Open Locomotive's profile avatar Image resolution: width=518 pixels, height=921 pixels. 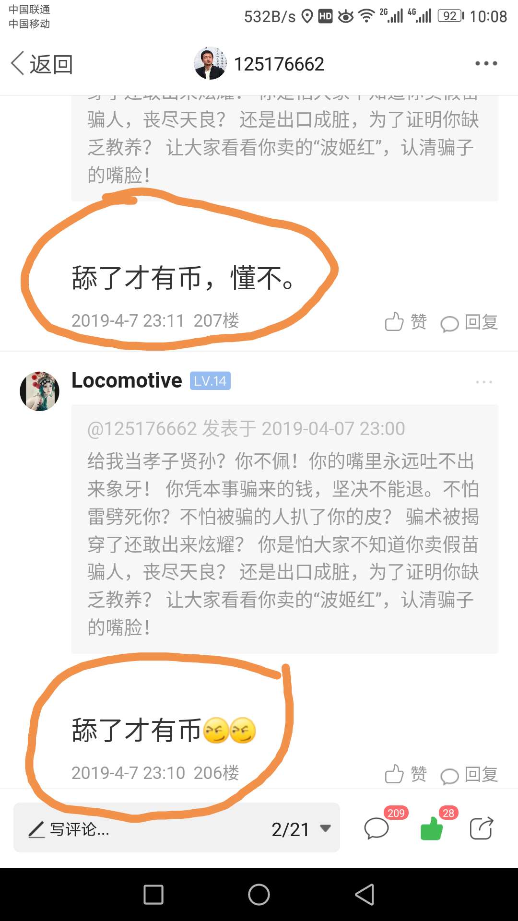click(x=39, y=391)
